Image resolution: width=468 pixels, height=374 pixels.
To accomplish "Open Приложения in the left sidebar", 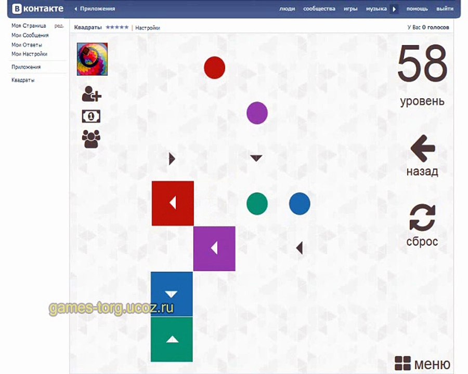I will click(26, 67).
